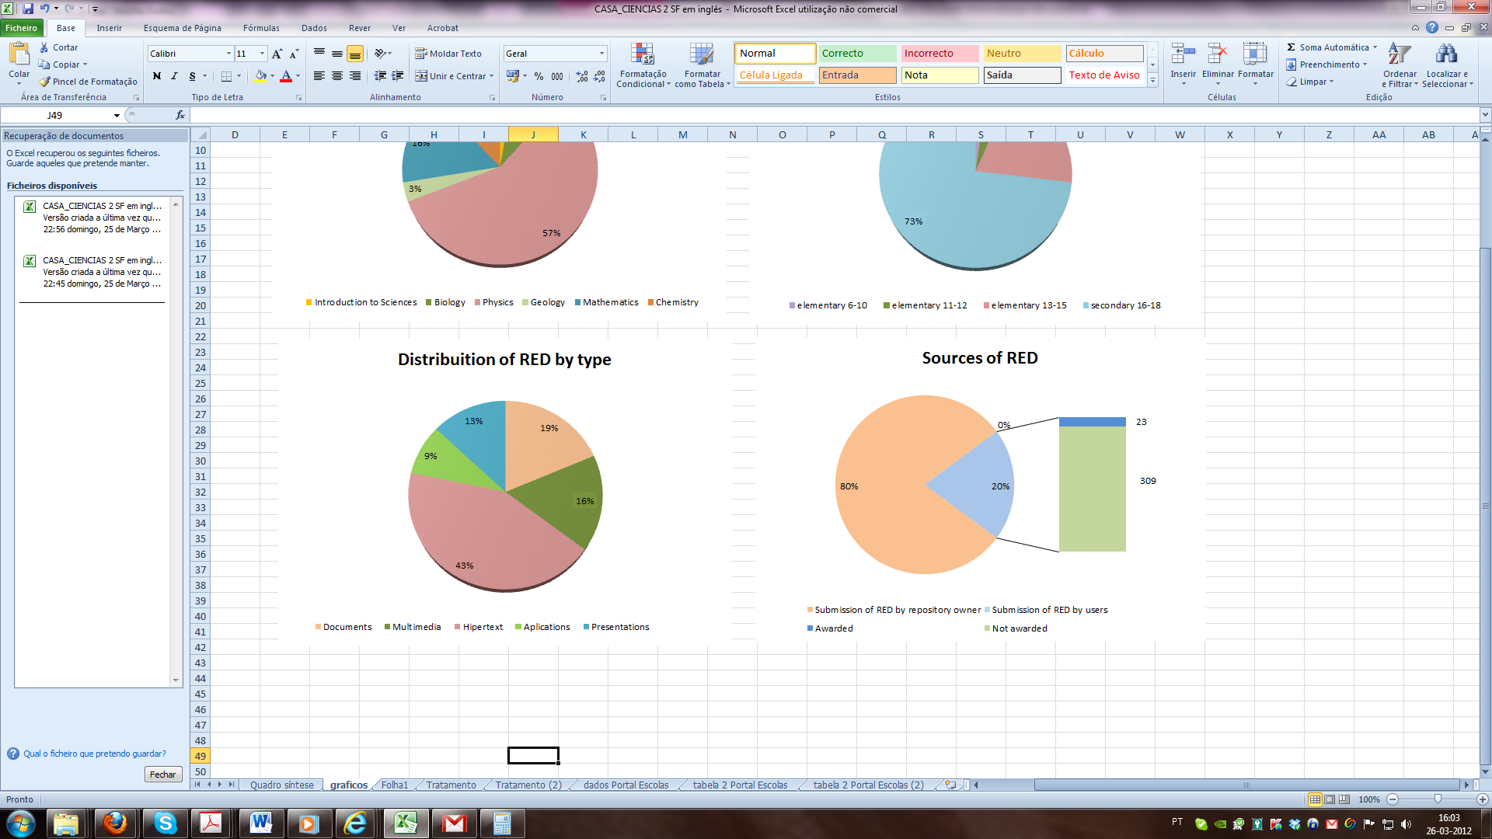The width and height of the screenshot is (1492, 839).
Task: Expand the number format Geral dropdown
Action: click(601, 54)
